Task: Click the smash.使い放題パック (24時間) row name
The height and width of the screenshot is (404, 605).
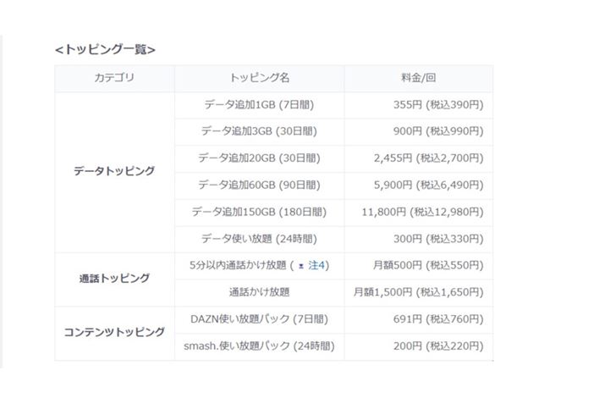Action: [x=259, y=346]
